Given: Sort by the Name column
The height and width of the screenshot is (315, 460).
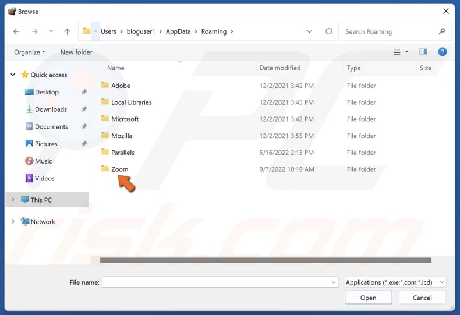Looking at the screenshot, I should 116,68.
